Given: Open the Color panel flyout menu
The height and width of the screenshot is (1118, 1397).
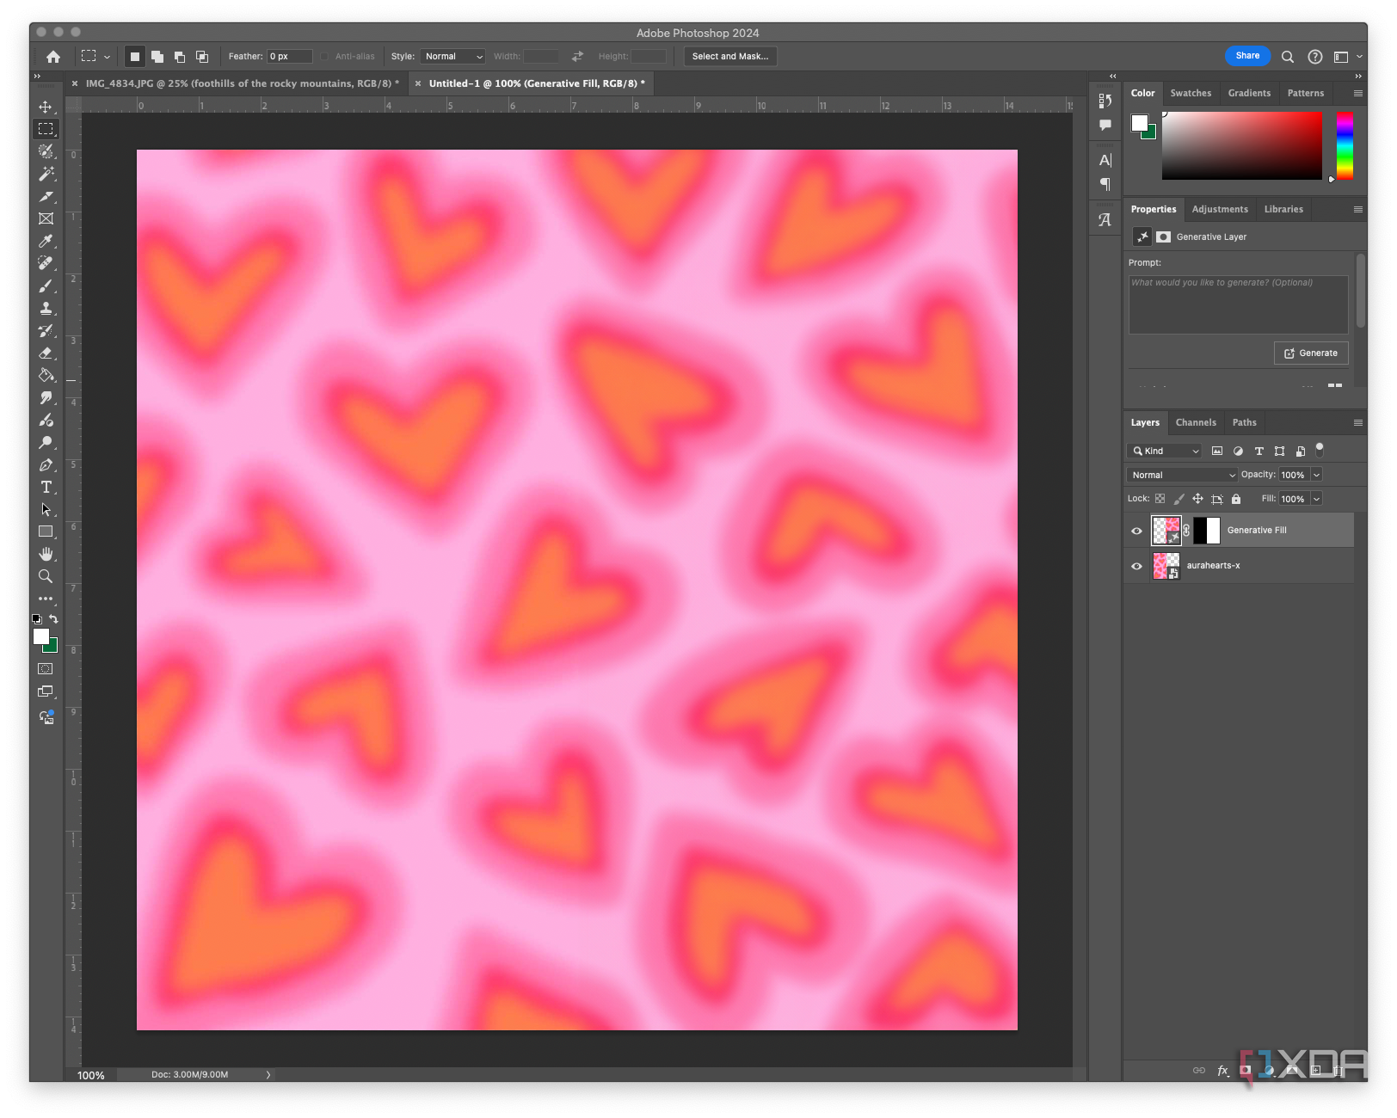Looking at the screenshot, I should (x=1358, y=93).
